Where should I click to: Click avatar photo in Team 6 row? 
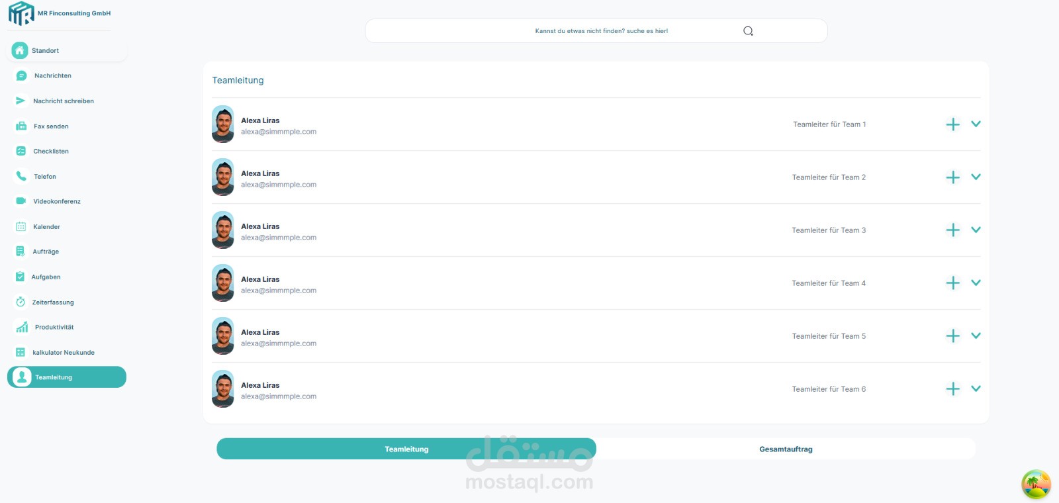[223, 389]
